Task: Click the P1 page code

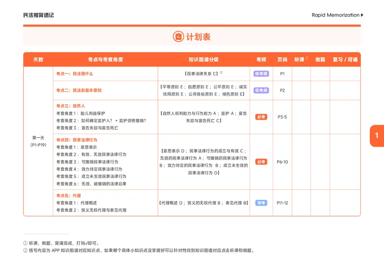Action: (x=282, y=74)
